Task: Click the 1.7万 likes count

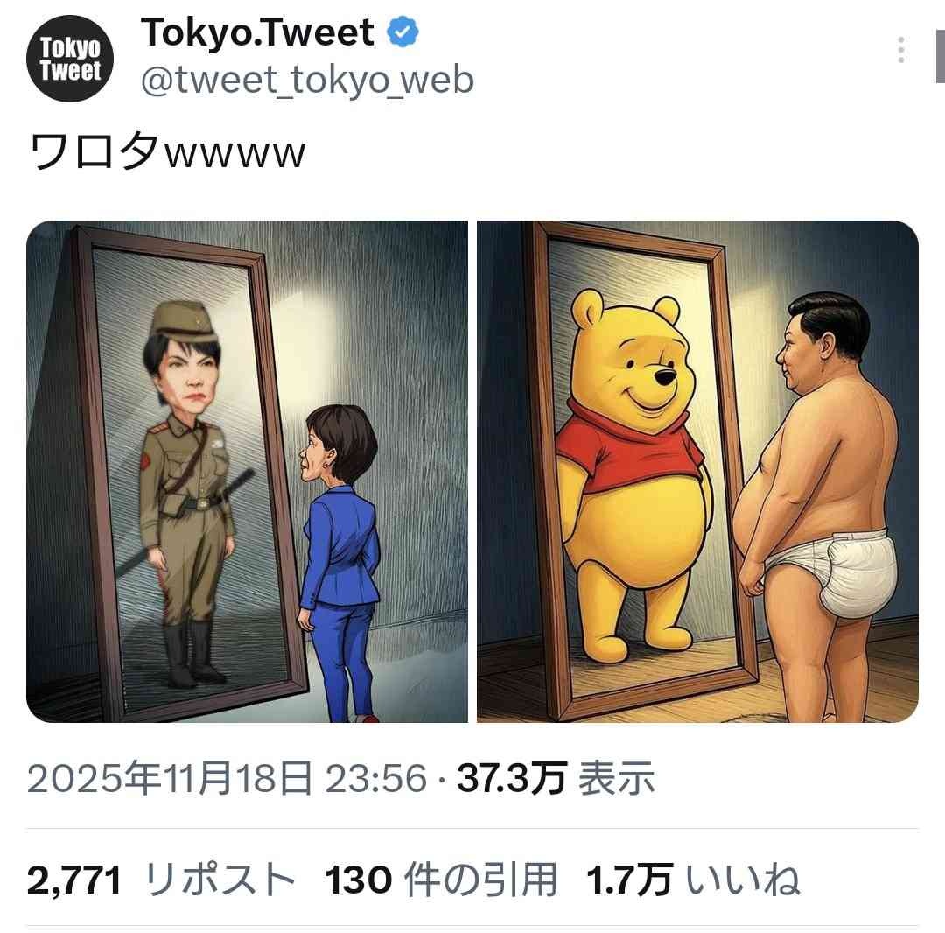Action: coord(629,880)
